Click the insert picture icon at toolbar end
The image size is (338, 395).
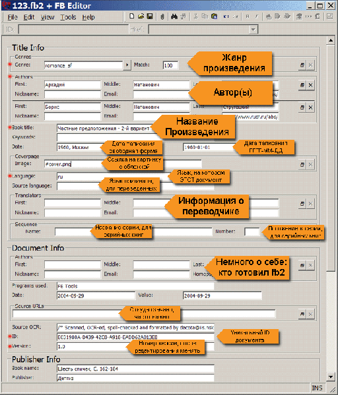[x=329, y=16]
